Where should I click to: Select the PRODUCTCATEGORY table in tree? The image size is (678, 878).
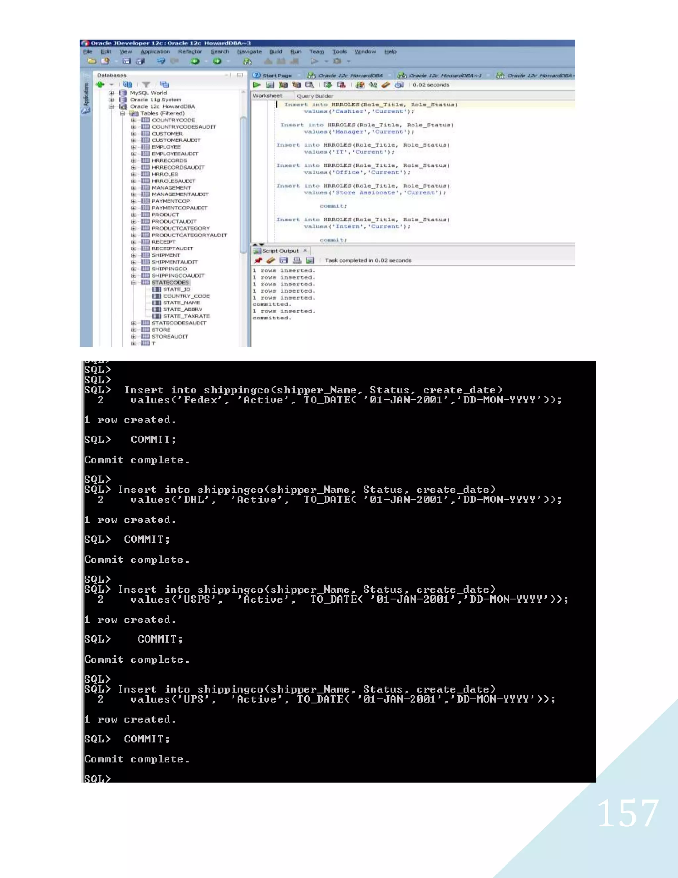point(180,228)
